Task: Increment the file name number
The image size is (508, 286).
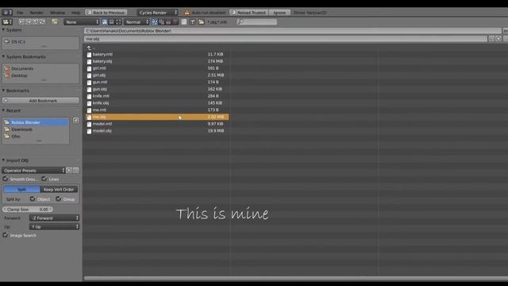Action: (x=498, y=39)
